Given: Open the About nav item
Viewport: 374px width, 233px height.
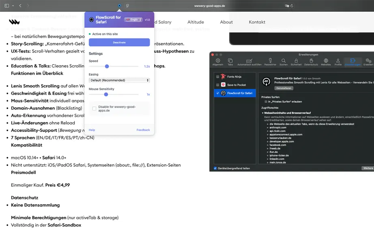Looking at the screenshot, I should point(226,22).
